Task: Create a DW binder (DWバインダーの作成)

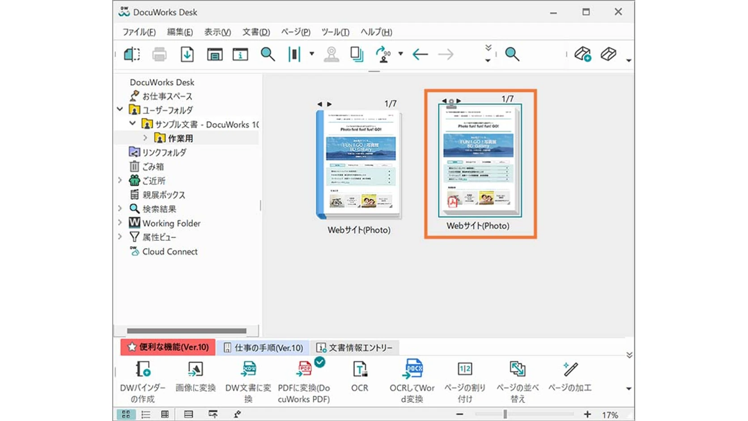Action: tap(143, 382)
